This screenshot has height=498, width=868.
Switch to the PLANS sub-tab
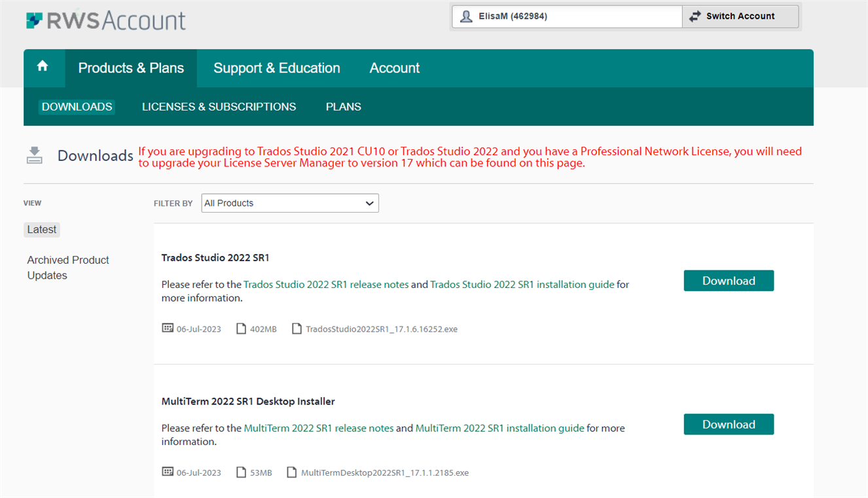pos(344,107)
